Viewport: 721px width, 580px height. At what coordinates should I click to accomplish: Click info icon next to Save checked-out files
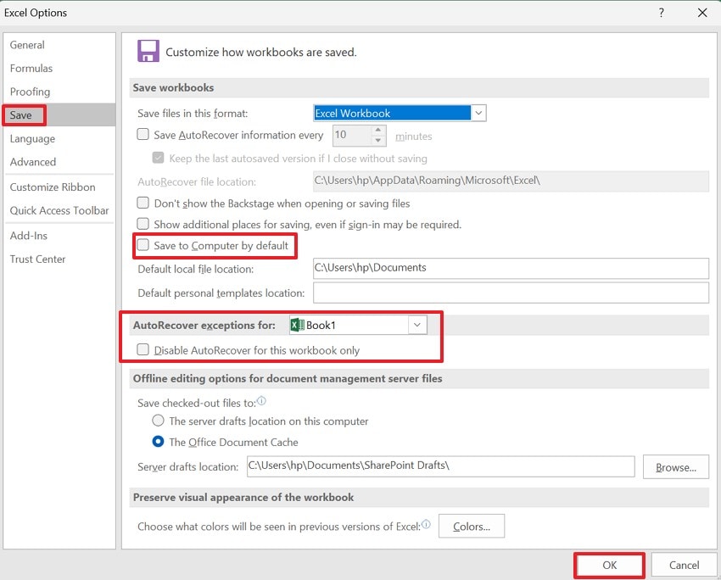tap(260, 400)
